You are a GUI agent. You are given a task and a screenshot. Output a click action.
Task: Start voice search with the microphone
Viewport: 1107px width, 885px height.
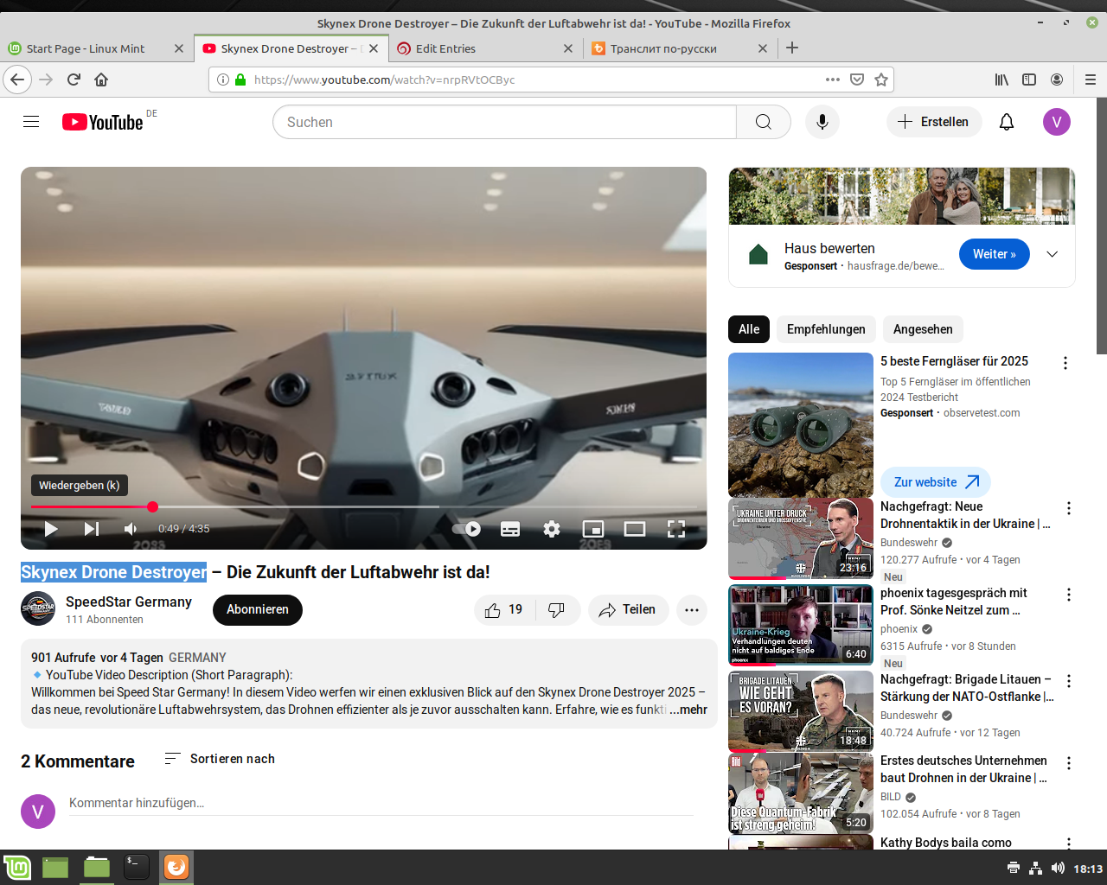(x=822, y=122)
